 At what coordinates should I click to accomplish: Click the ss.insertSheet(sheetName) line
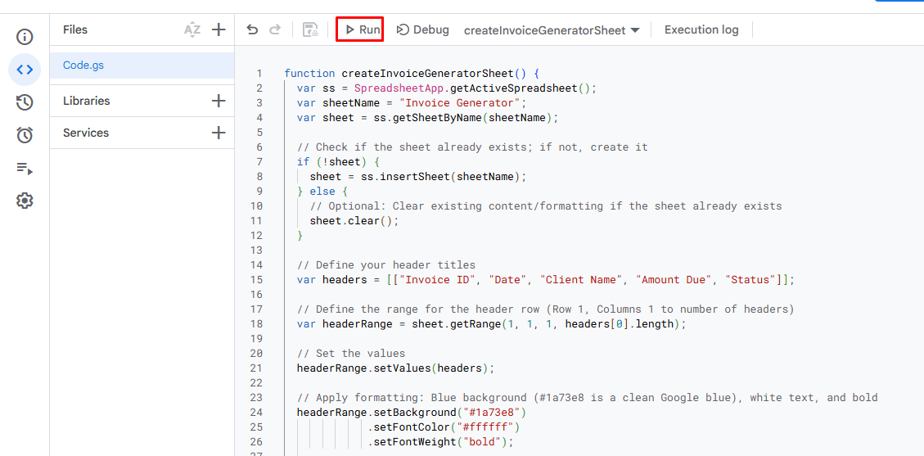417,177
